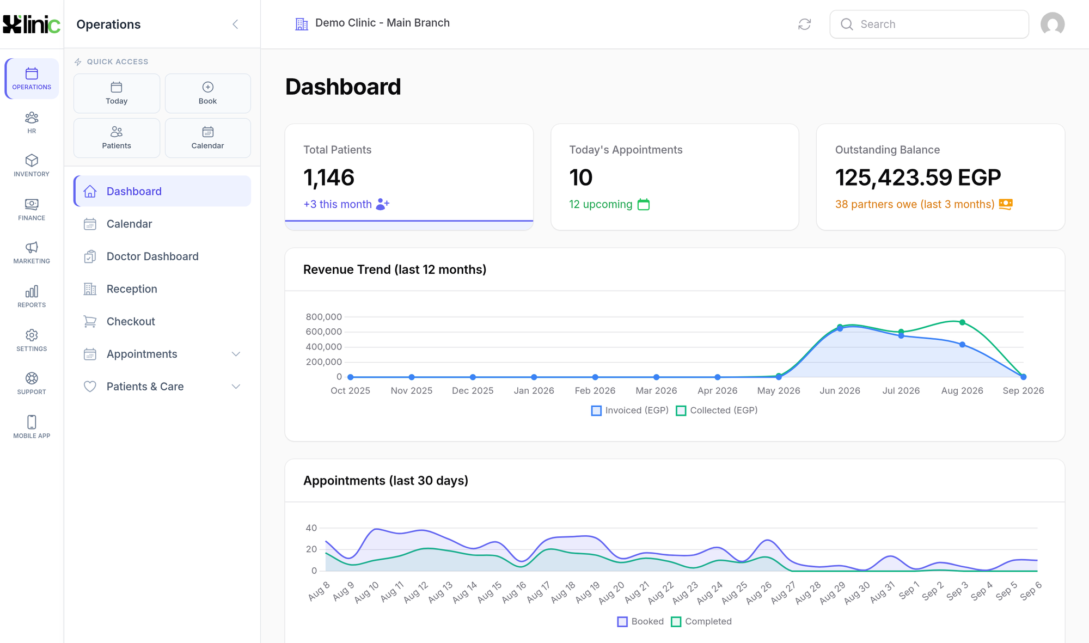Screen dimensions: 1089x643
Task: Toggle the Invoiced (EGP) legend series
Action: (630, 411)
